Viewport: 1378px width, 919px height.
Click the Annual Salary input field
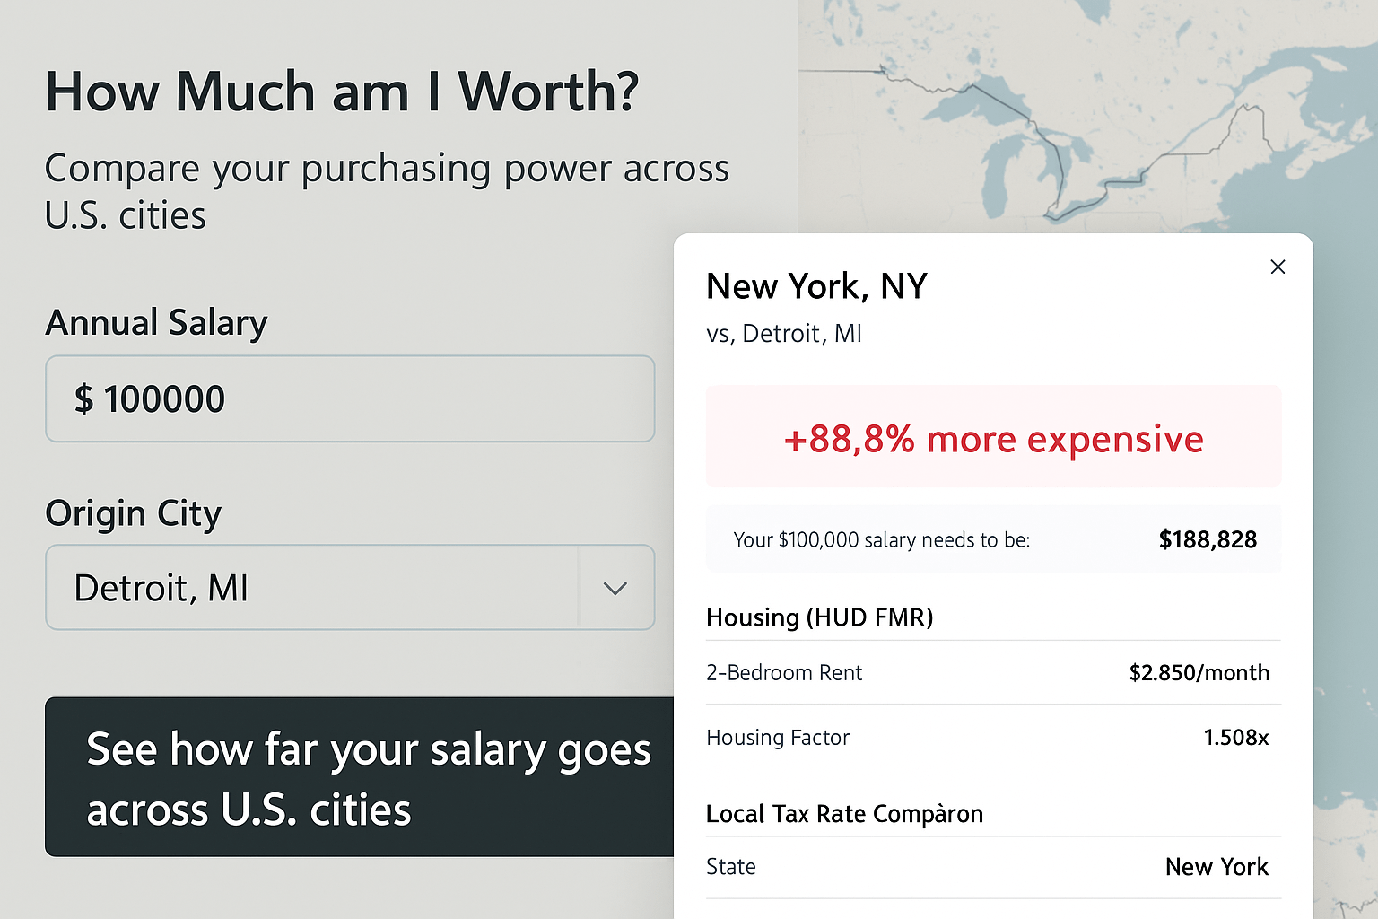pyautogui.click(x=350, y=398)
